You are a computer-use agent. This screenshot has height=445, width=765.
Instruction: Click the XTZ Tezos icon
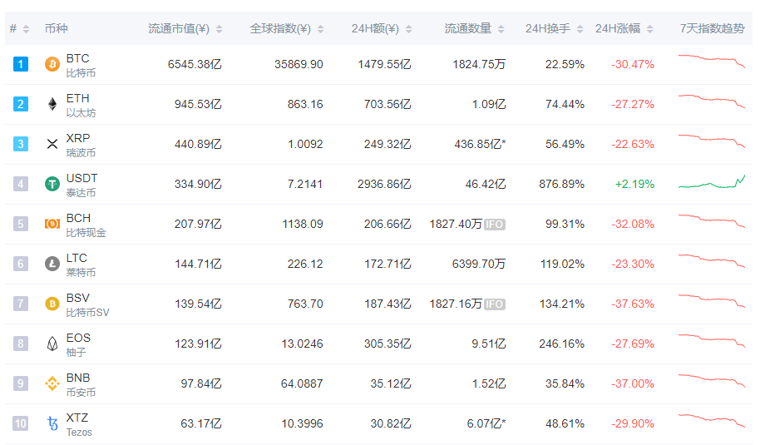[52, 423]
